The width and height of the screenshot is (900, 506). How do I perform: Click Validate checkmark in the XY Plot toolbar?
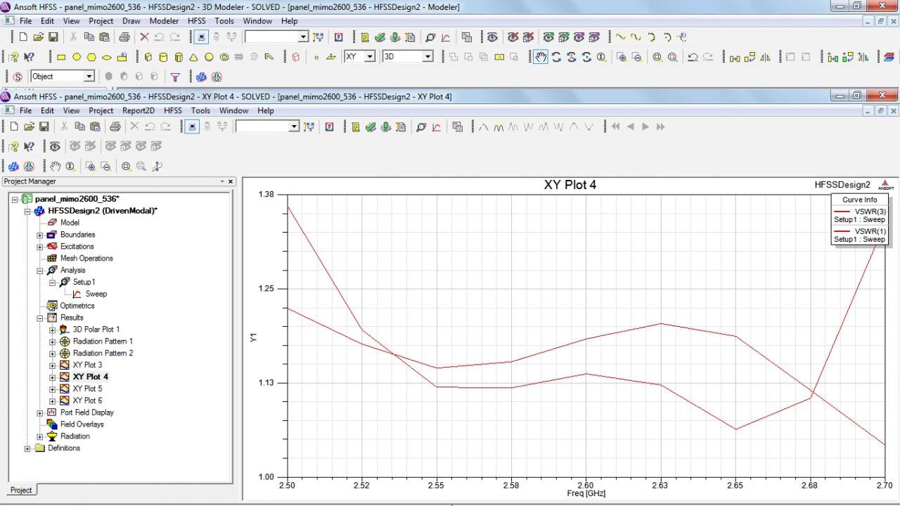click(x=371, y=126)
